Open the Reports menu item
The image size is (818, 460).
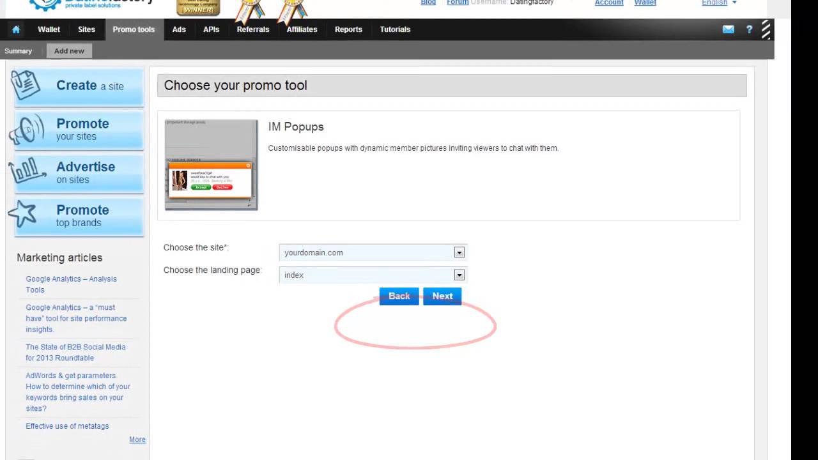[x=348, y=29]
